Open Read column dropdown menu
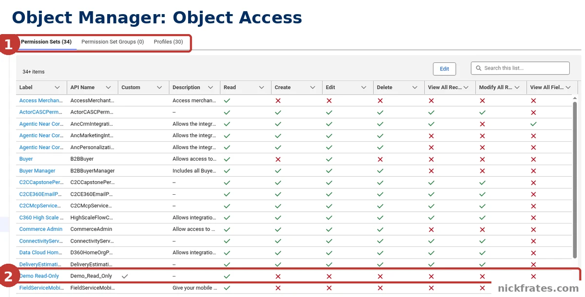Screen dimensions: 585x297 pyautogui.click(x=262, y=88)
